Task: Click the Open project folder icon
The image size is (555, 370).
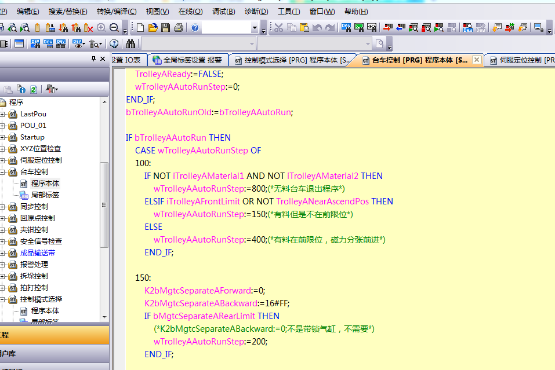Action: click(x=153, y=27)
